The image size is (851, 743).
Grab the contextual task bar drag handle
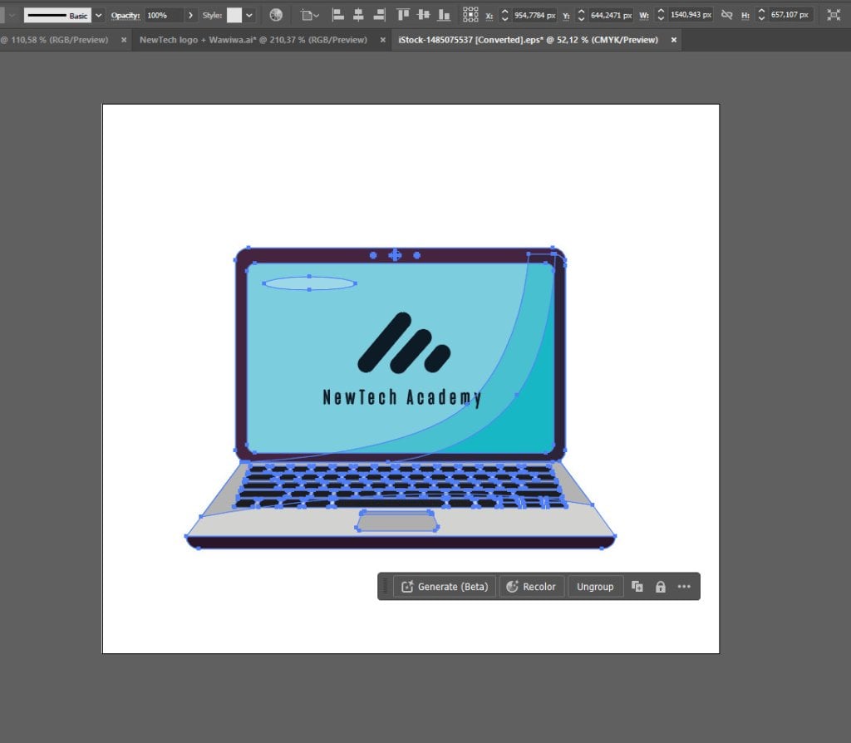(386, 587)
